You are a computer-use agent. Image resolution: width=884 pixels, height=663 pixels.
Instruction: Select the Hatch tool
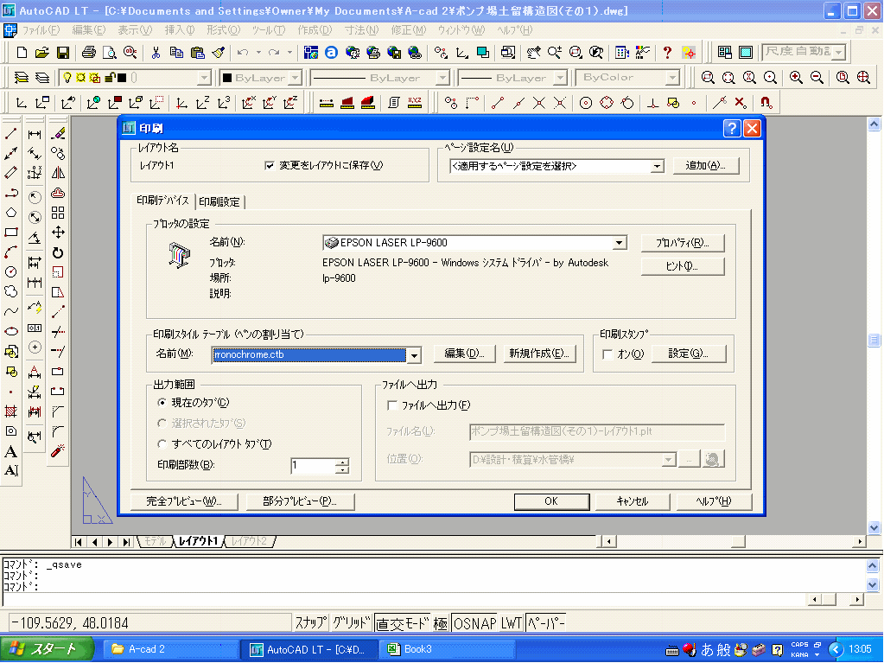(x=10, y=411)
